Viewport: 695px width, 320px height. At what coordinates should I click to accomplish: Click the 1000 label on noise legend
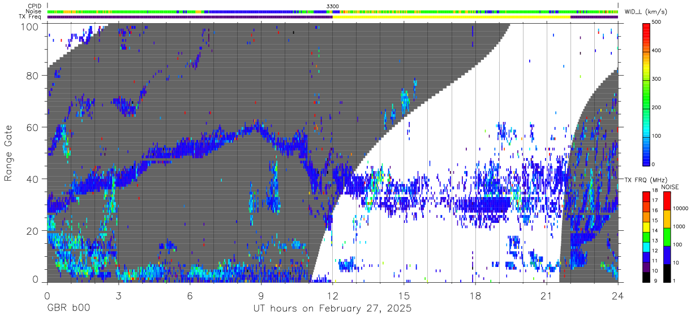(678, 226)
